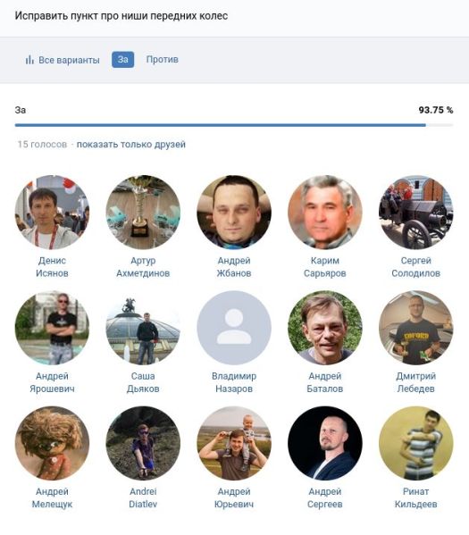Open the doll avatar above Андрей Мелещук

pyautogui.click(x=52, y=443)
